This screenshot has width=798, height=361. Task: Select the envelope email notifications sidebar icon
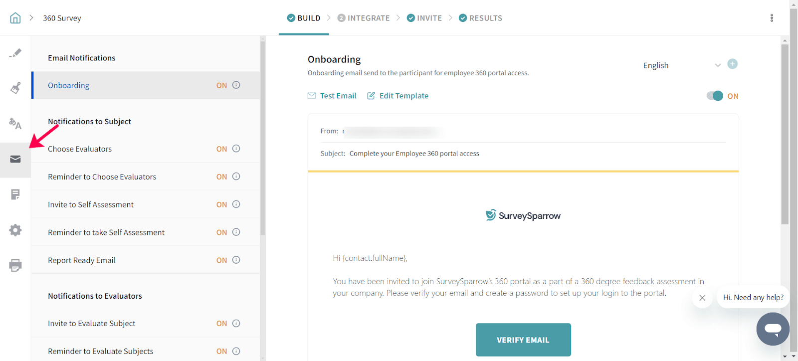coord(15,159)
